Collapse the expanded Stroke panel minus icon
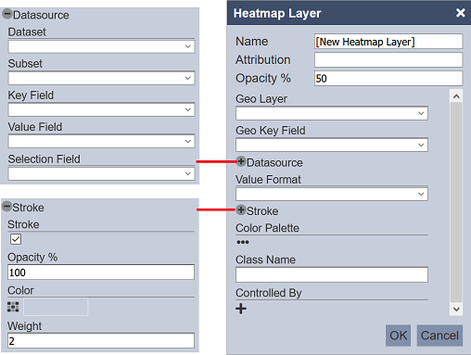This screenshot has height=355, width=471. pyautogui.click(x=6, y=207)
